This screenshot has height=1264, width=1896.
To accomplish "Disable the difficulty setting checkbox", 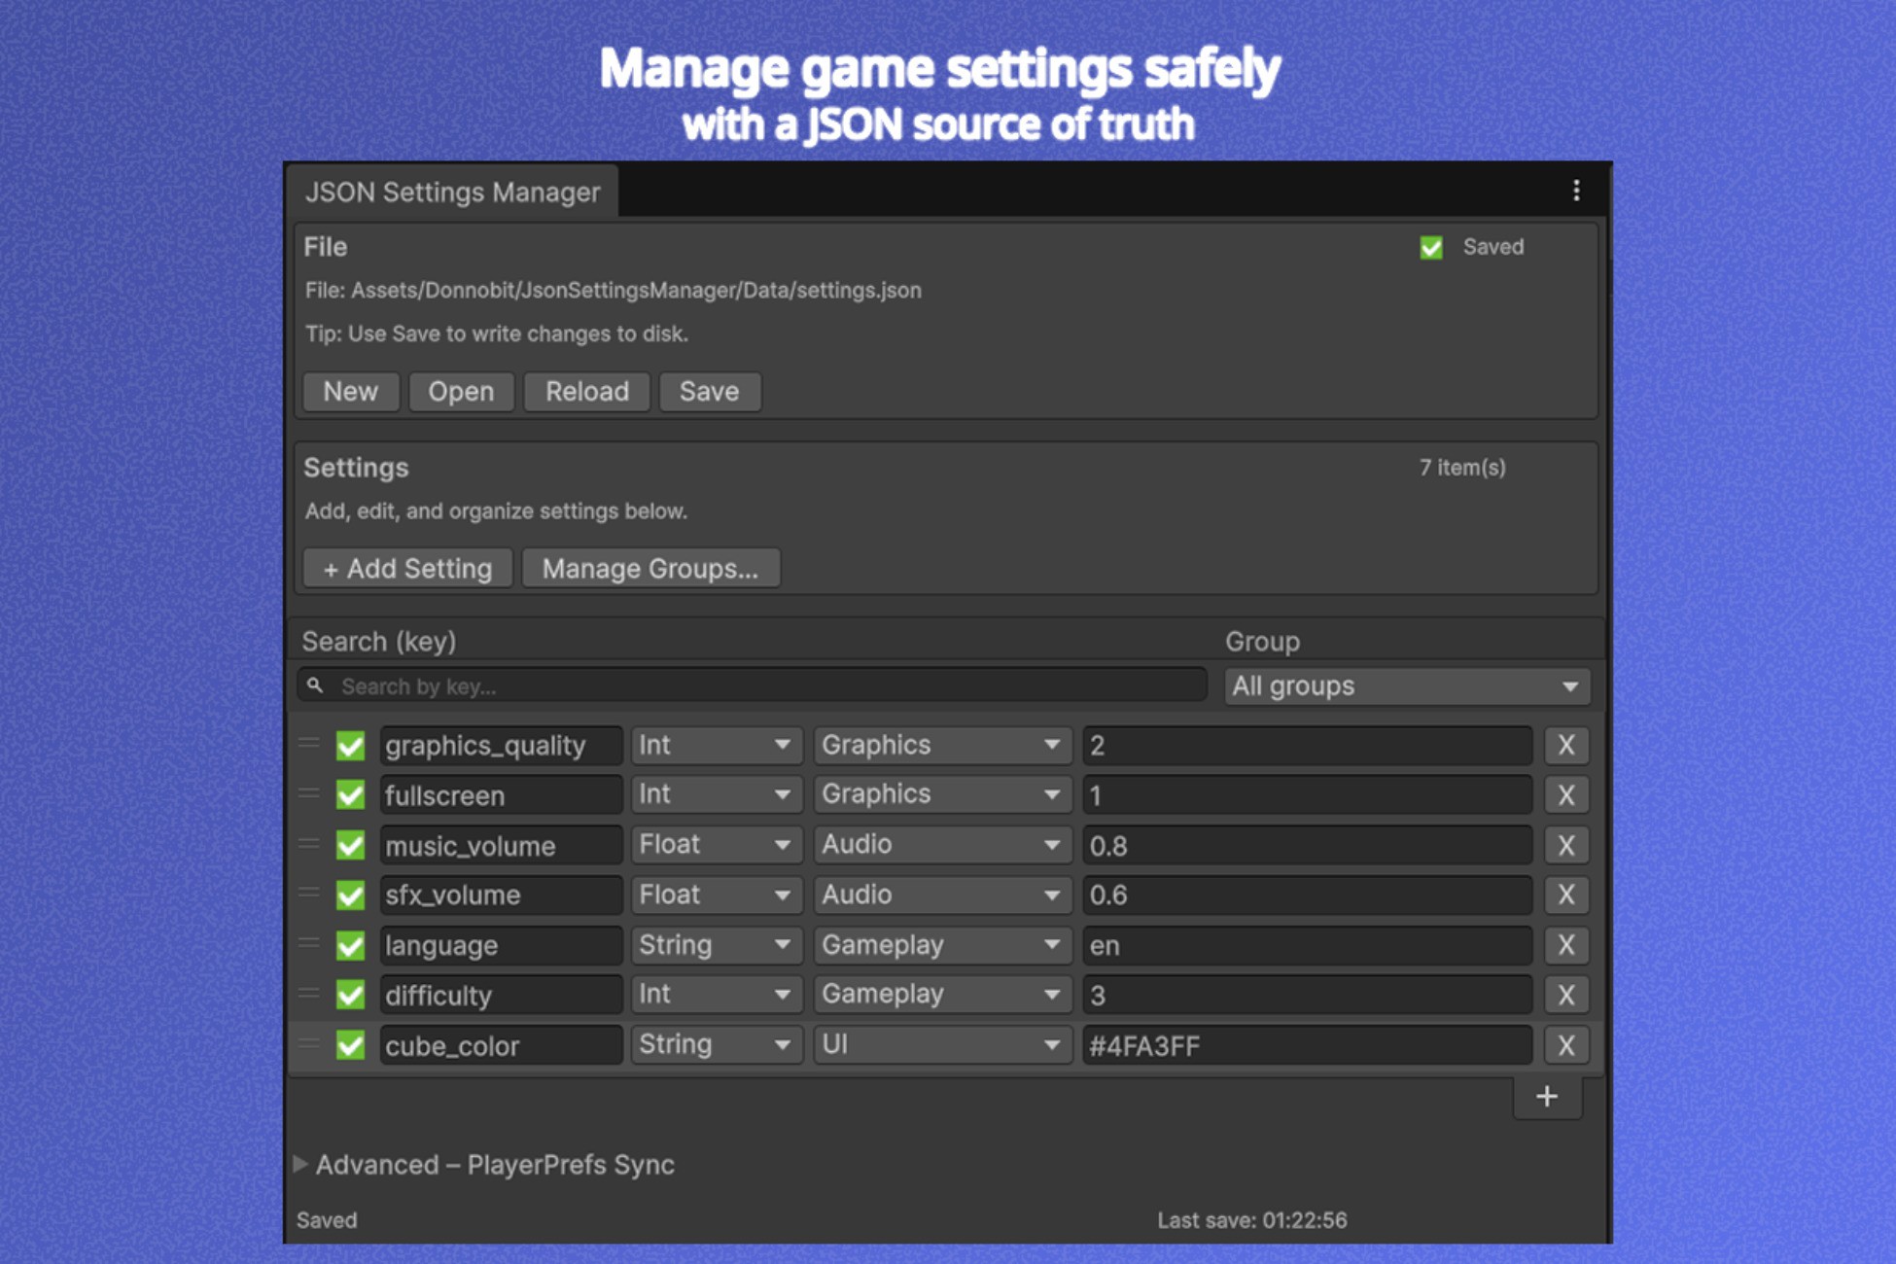I will pyautogui.click(x=350, y=994).
